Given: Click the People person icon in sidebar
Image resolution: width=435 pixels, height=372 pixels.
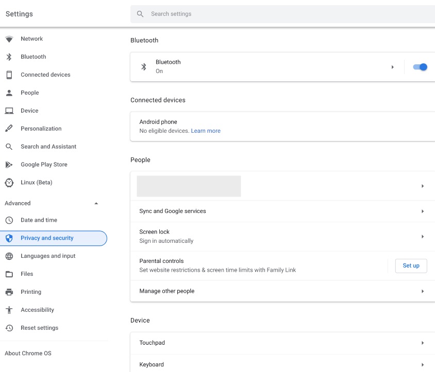Looking at the screenshot, I should coord(9,93).
